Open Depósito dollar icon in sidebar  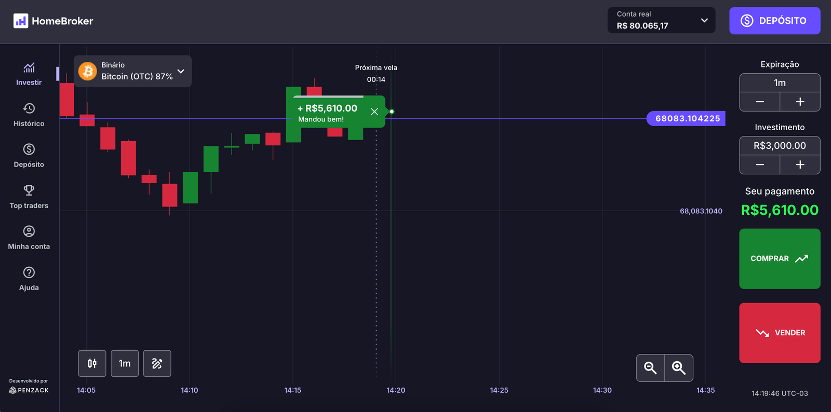29,149
